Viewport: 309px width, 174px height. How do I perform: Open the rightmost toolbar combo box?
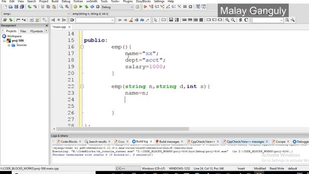tap(267, 20)
